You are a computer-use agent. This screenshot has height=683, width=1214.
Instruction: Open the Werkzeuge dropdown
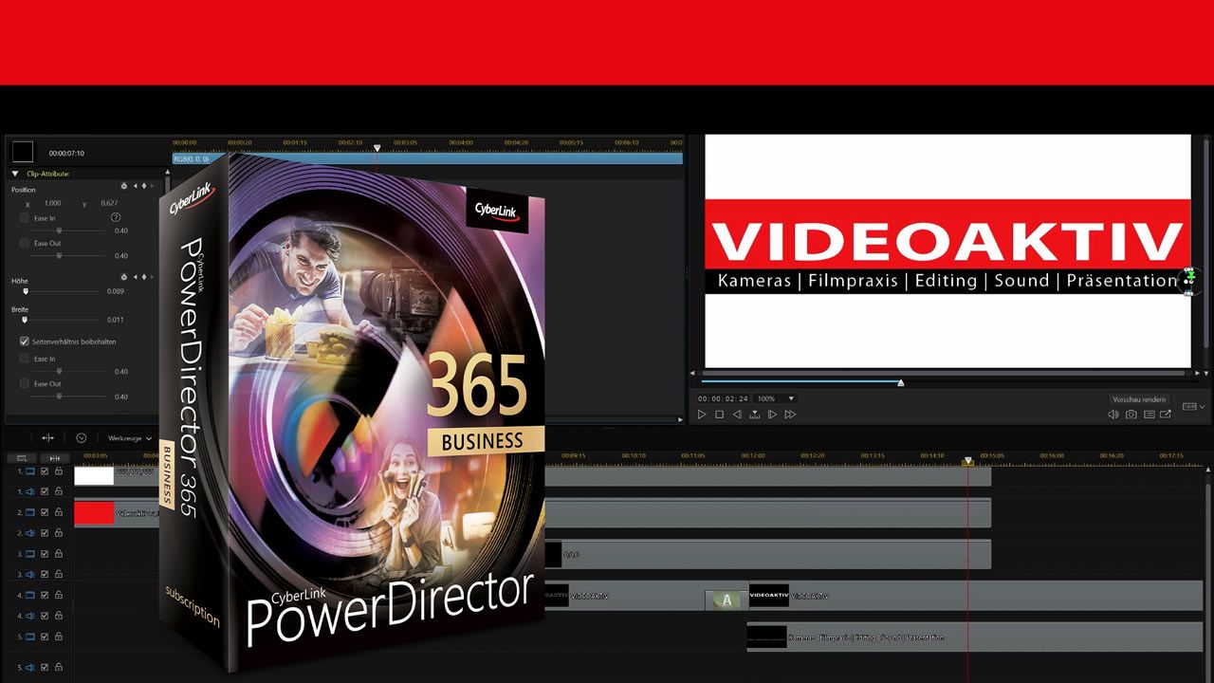pos(128,438)
